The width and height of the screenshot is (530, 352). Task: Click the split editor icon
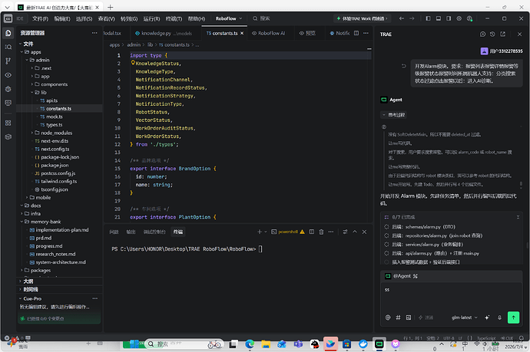pyautogui.click(x=356, y=33)
